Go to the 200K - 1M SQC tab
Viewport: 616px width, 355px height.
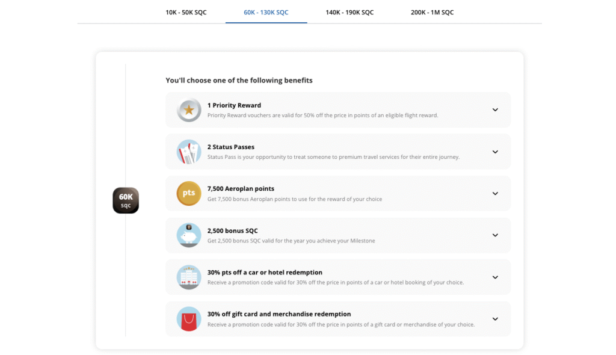click(432, 13)
